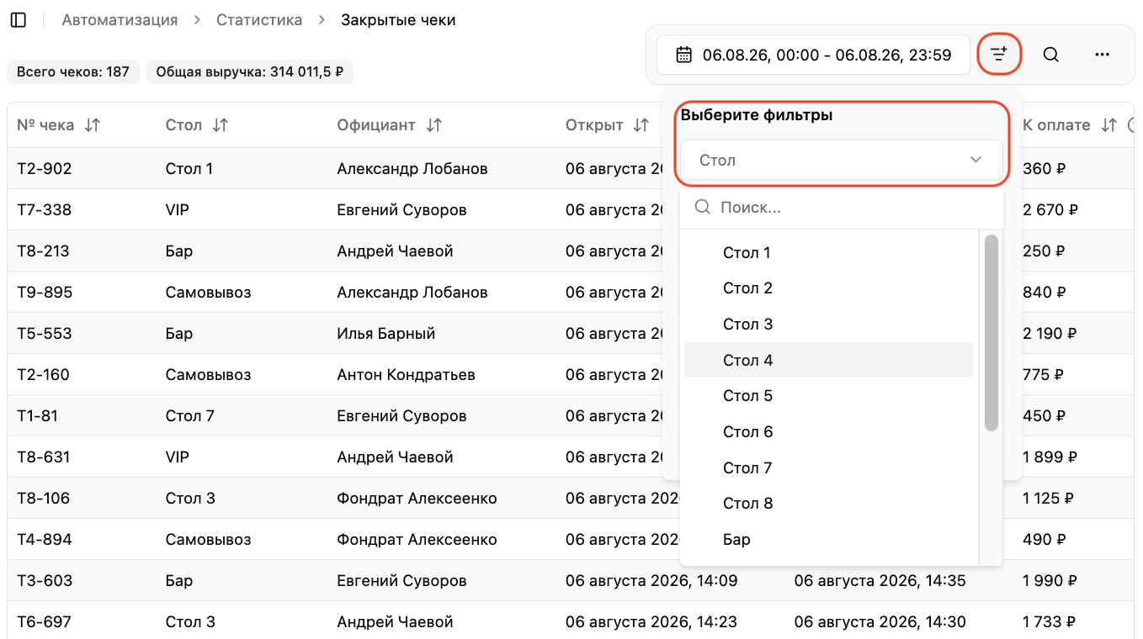Select Стол 1 in filter list
The image size is (1143, 639).
(x=829, y=252)
